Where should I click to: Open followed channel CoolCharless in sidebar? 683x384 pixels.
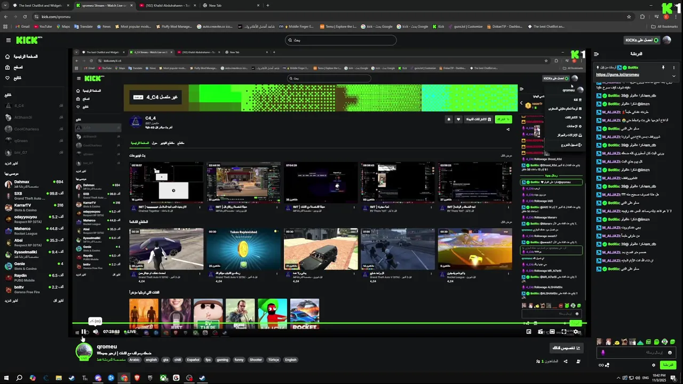tap(34, 129)
